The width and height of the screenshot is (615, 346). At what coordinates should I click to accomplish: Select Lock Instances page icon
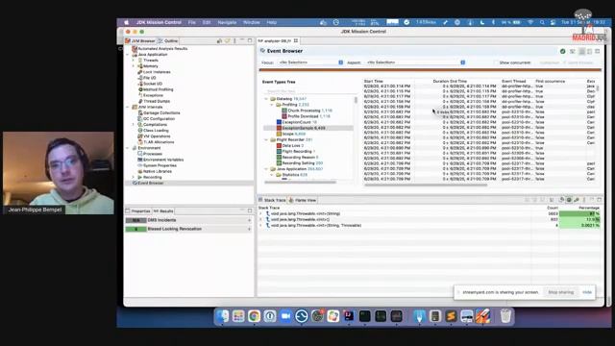pos(140,72)
